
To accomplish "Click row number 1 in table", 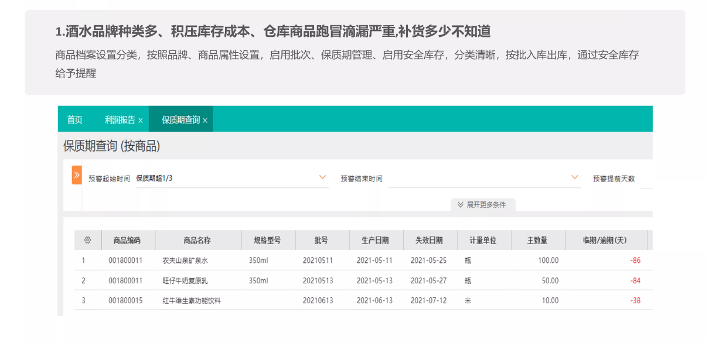I will pyautogui.click(x=83, y=261).
